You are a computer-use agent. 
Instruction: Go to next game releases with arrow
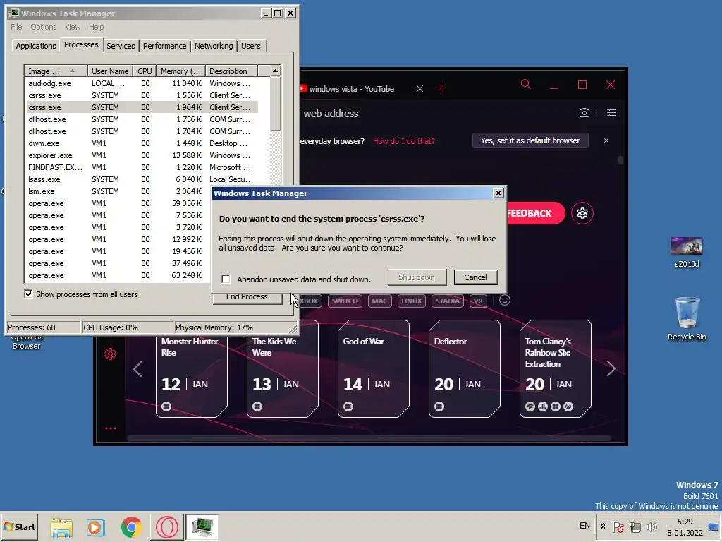(611, 368)
